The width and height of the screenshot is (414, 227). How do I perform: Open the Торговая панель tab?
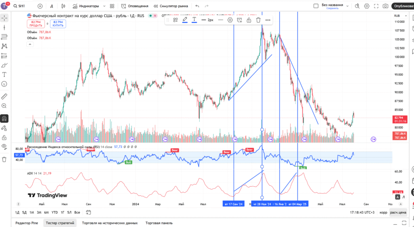click(x=159, y=223)
